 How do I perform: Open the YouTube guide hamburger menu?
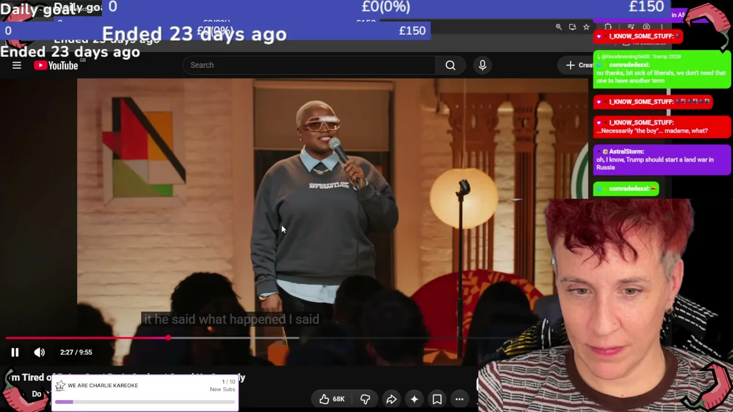(17, 65)
